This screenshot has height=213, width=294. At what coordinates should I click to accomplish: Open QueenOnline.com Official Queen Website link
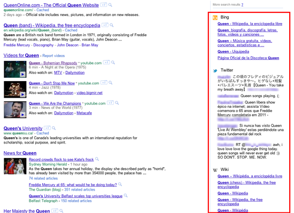[51, 5]
